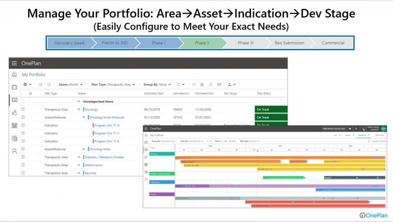393x222 pixels.
Task: Open the app launcher grid in the main OnePlan window
Action: (14, 63)
